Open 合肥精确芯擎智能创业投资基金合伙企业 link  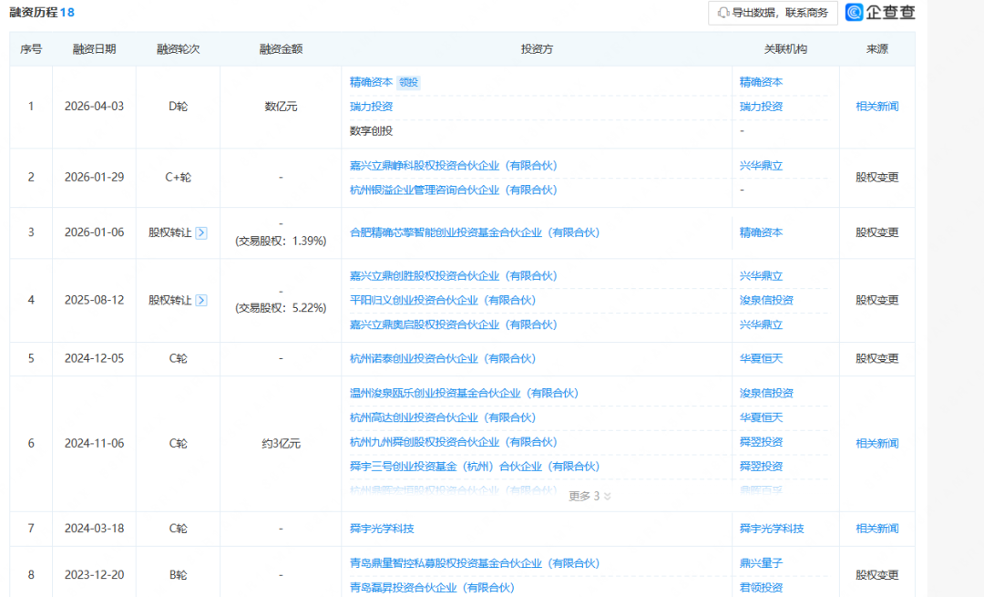tap(475, 232)
